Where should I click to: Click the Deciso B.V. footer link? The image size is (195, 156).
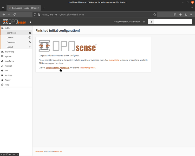click(x=58, y=151)
